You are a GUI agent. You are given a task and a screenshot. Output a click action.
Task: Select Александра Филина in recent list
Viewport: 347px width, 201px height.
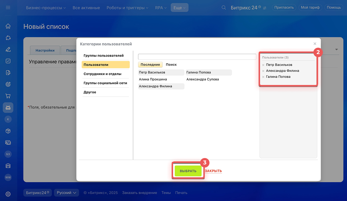[x=161, y=86]
